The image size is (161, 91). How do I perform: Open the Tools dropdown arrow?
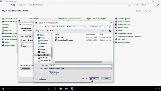point(86,79)
